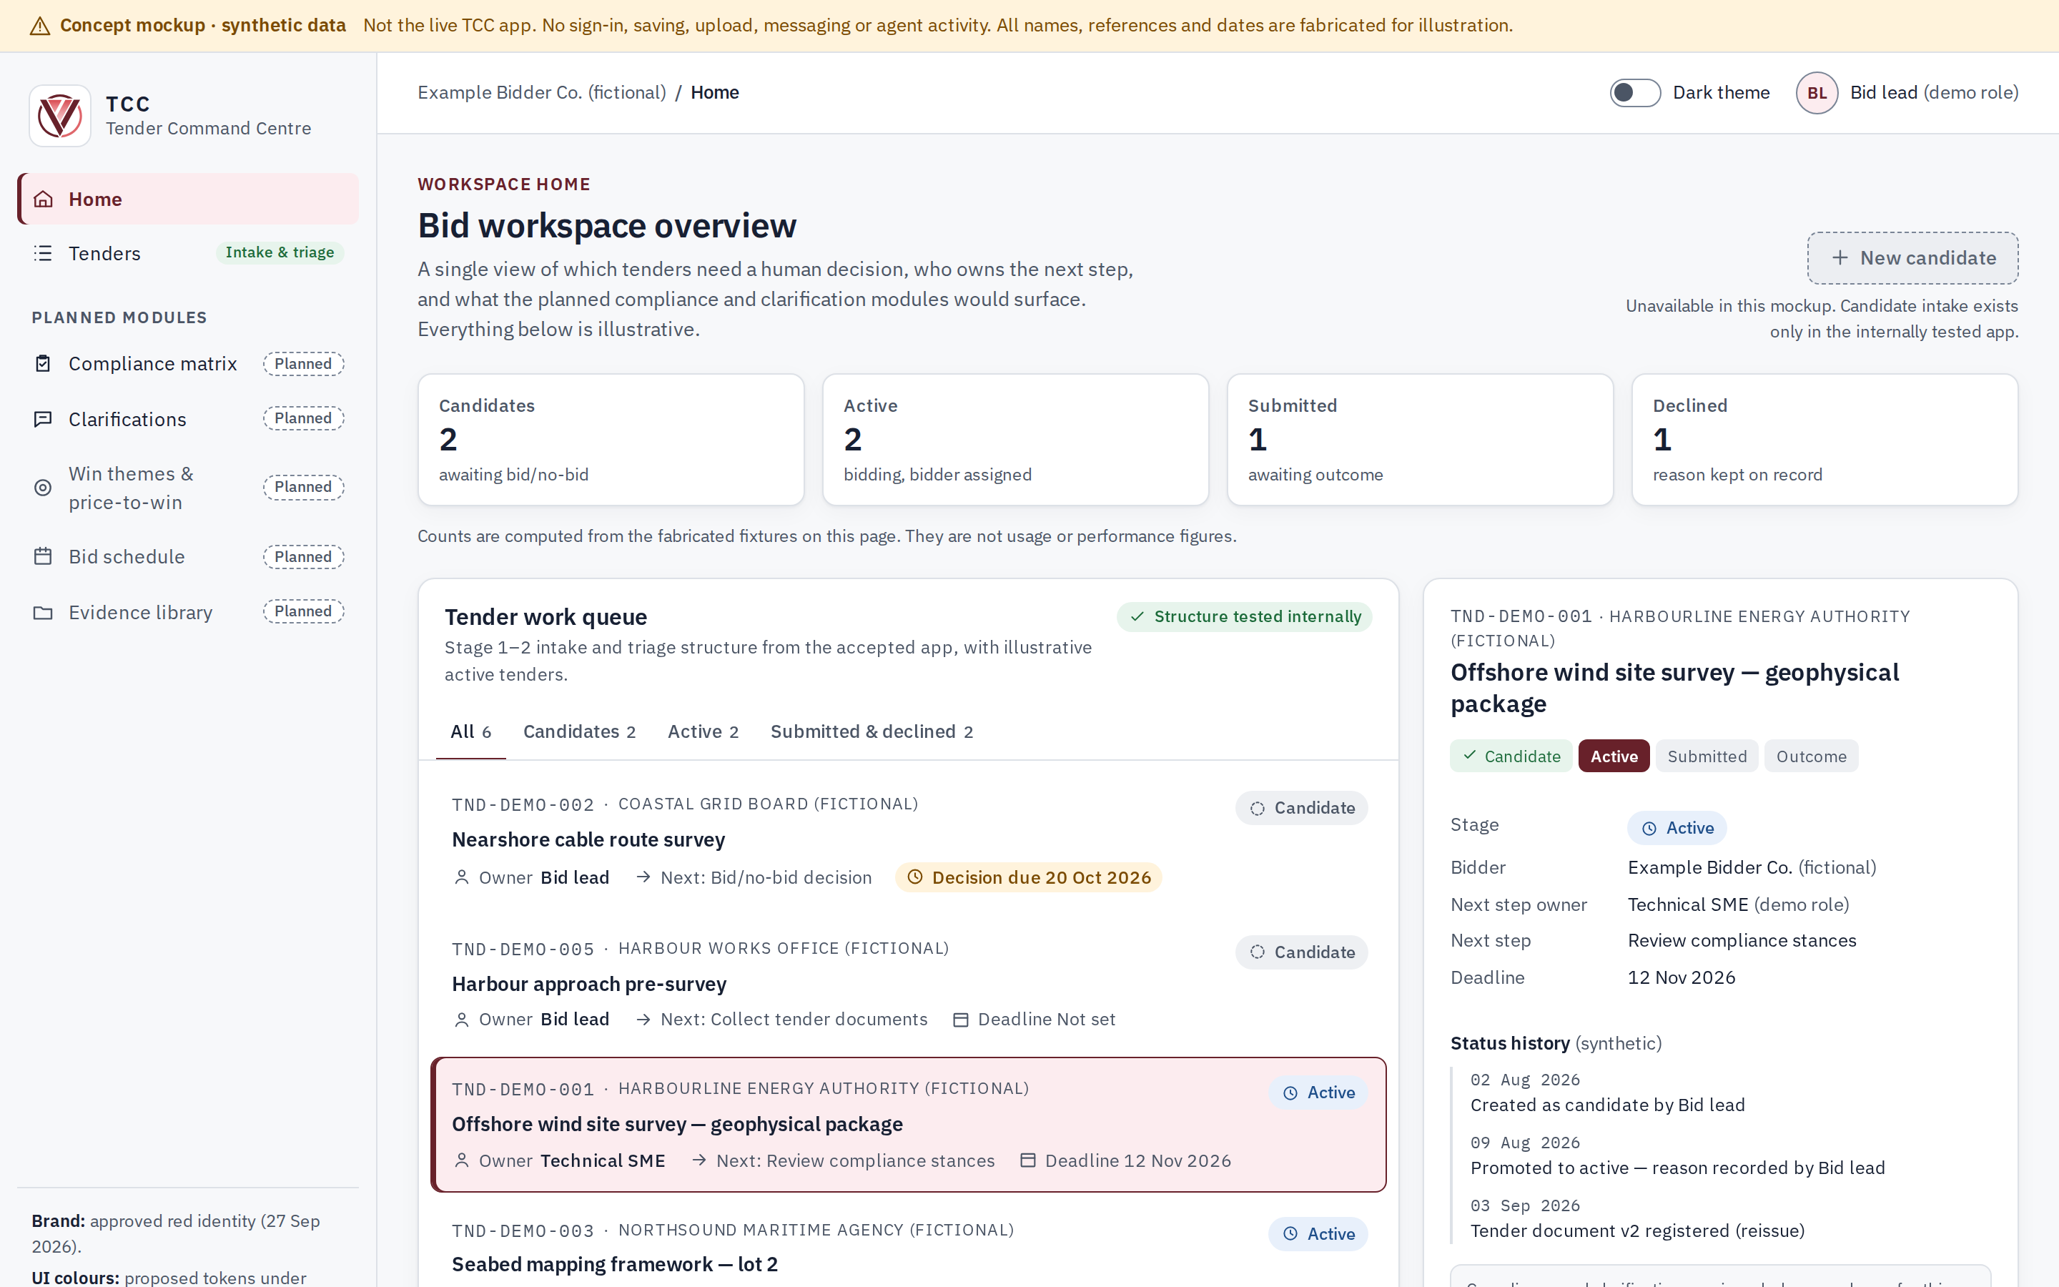Open the Submitted & declined tab

872,732
